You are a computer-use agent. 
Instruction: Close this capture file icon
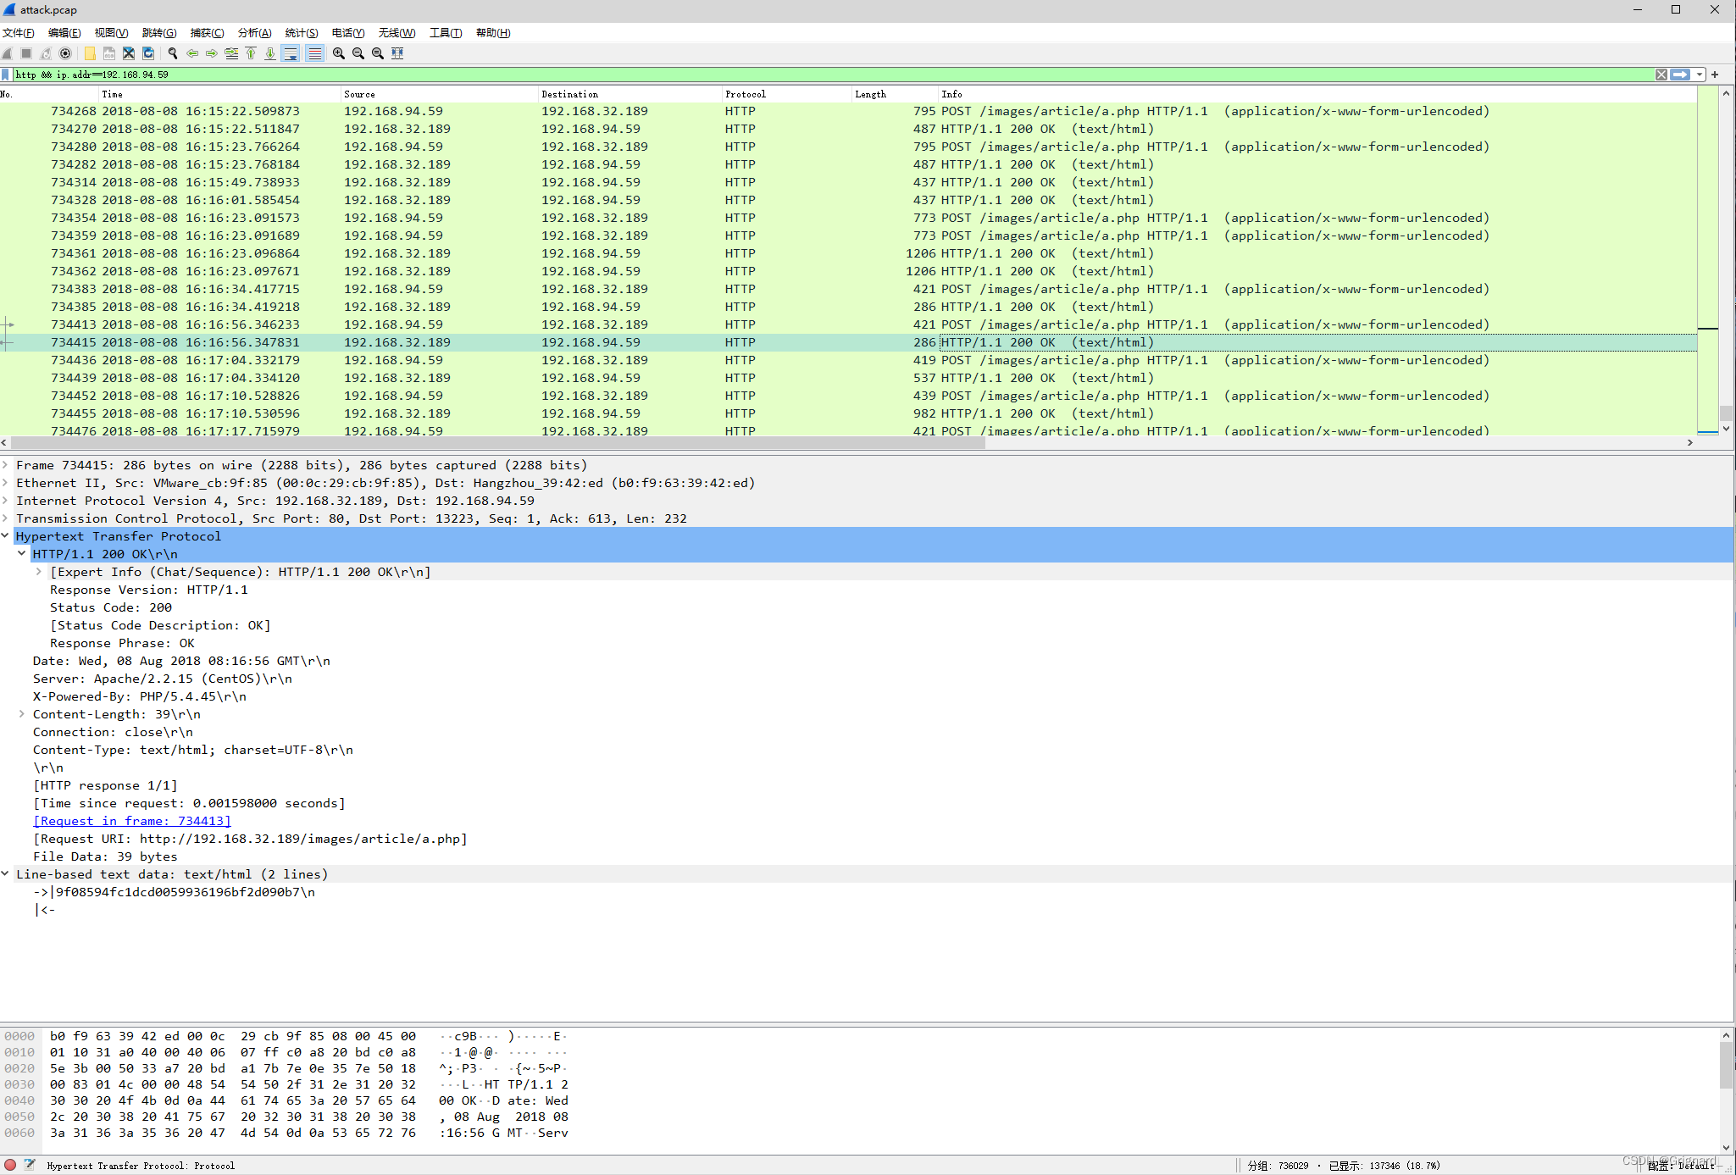point(129,53)
